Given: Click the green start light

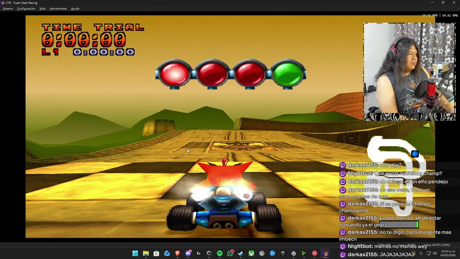Looking at the screenshot, I should pos(288,74).
